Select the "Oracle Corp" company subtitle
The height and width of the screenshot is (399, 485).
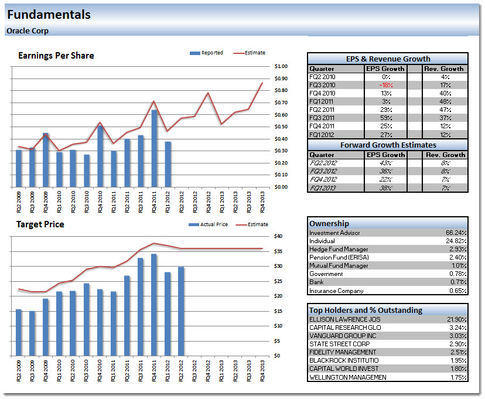point(28,31)
